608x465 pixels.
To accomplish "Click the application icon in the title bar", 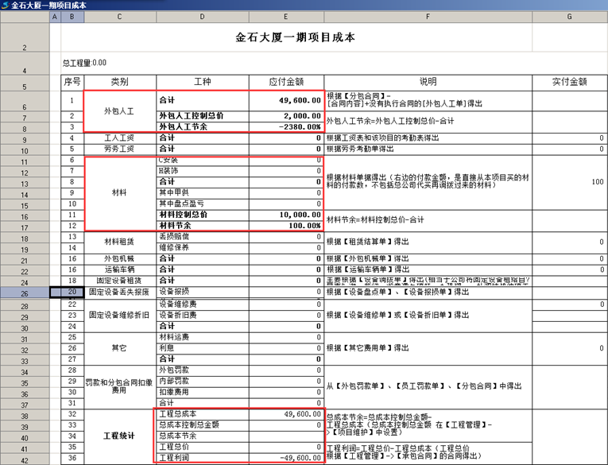I will [6, 6].
